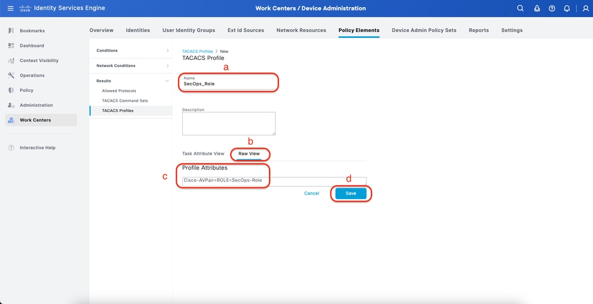This screenshot has width=593, height=304.
Task: Switch to Task Attribute View
Action: coord(203,153)
